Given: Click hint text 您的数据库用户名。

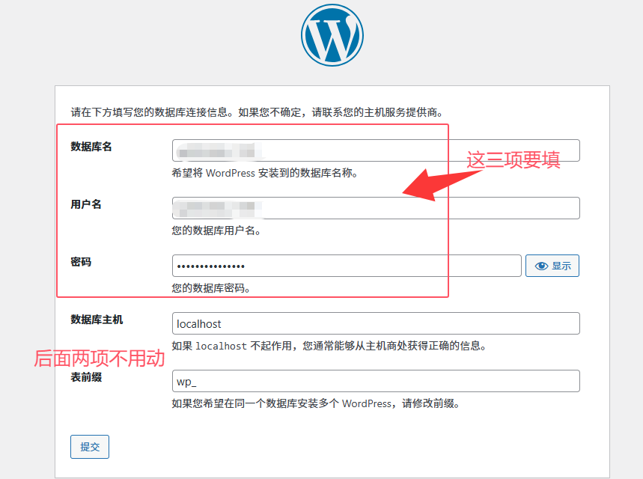Looking at the screenshot, I should [216, 231].
